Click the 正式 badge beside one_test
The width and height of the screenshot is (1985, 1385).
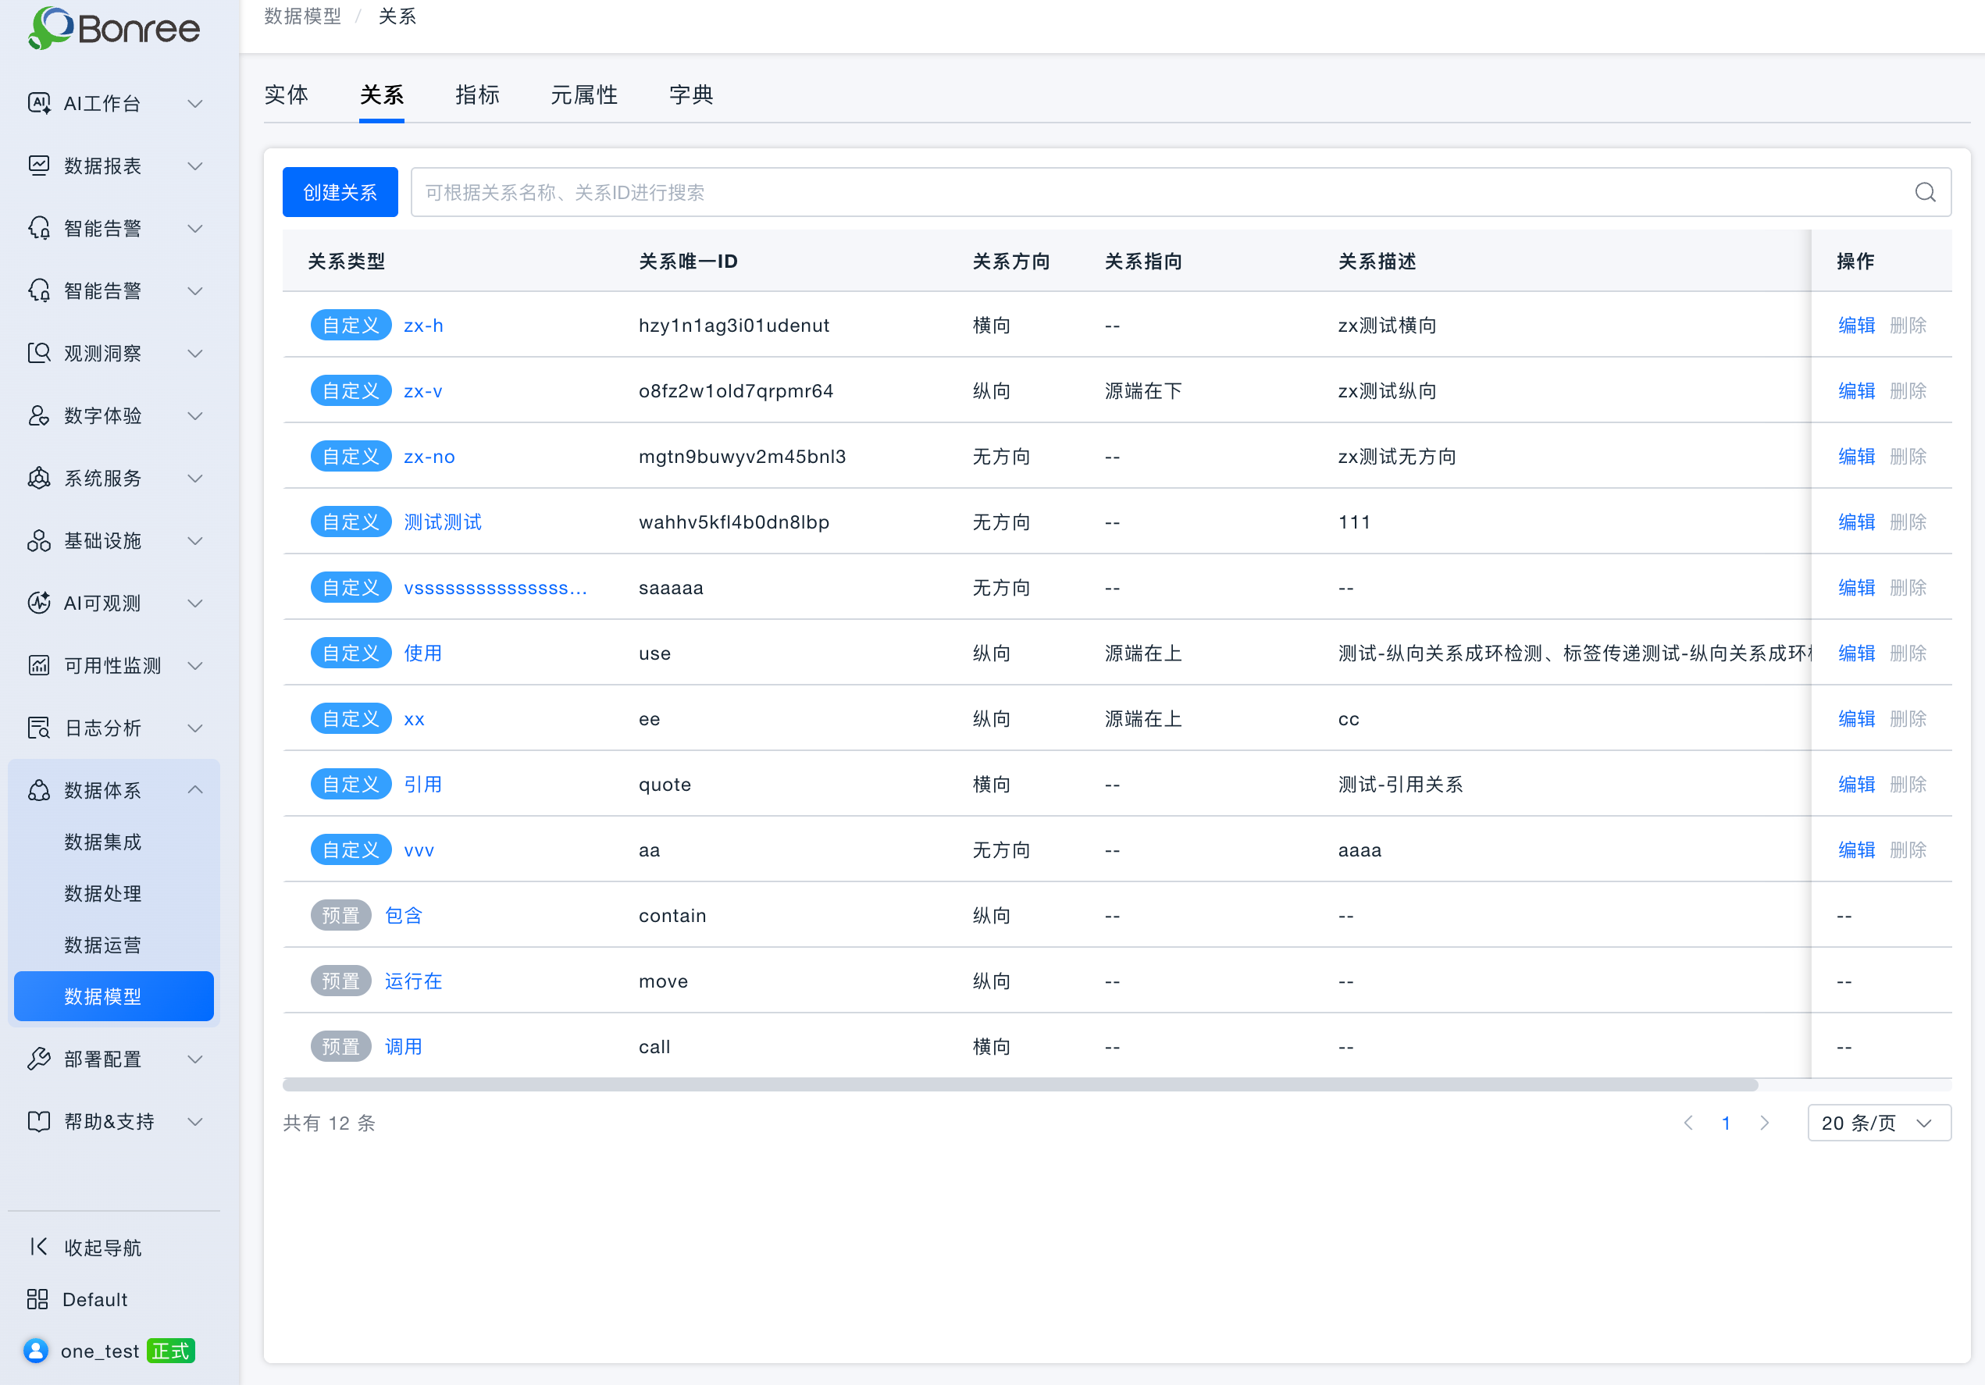click(170, 1351)
